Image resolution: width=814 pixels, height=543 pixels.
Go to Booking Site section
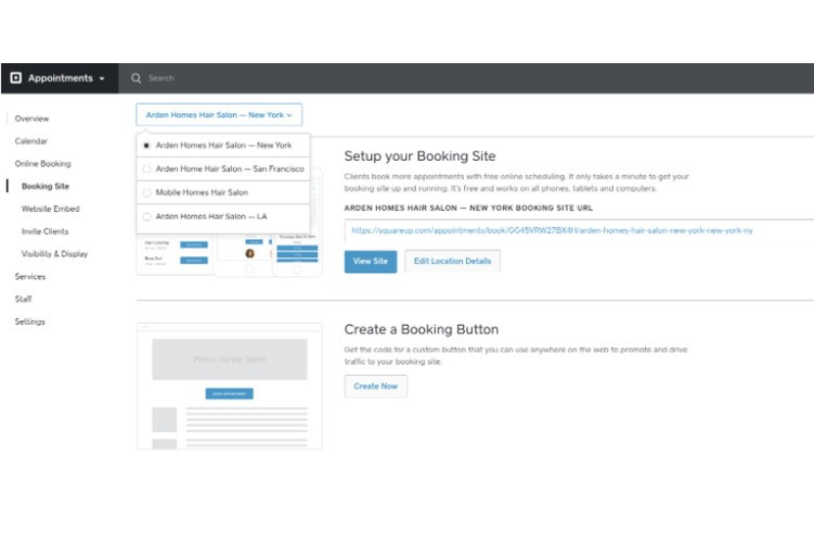point(46,186)
